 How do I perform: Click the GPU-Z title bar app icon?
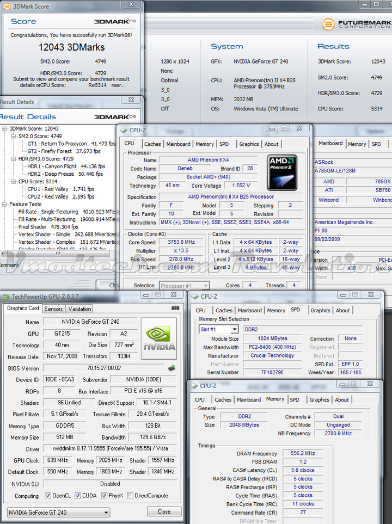[5, 297]
